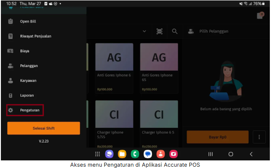Click the product search magnifier icon
This screenshot has width=273, height=168.
tap(175, 31)
